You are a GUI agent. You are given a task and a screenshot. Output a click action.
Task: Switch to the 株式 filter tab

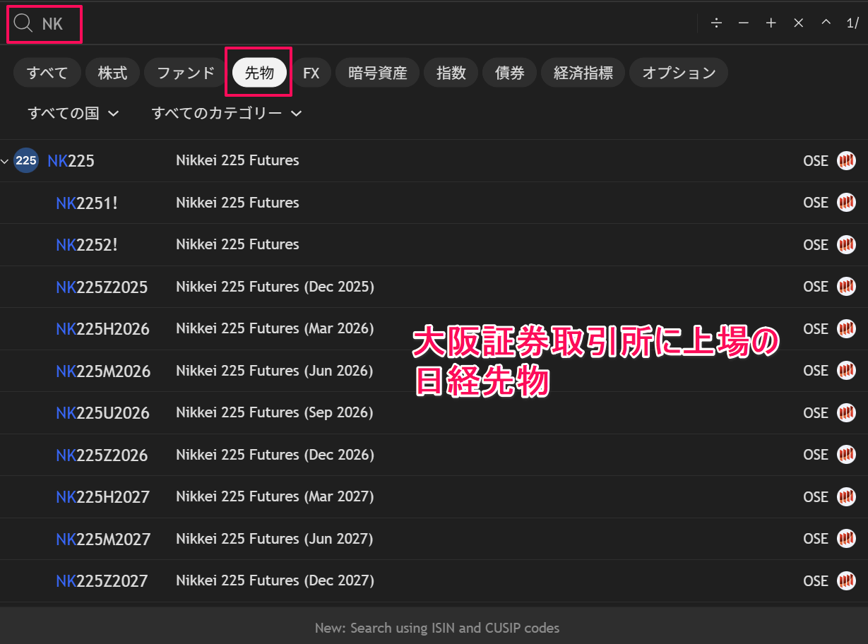click(x=112, y=73)
